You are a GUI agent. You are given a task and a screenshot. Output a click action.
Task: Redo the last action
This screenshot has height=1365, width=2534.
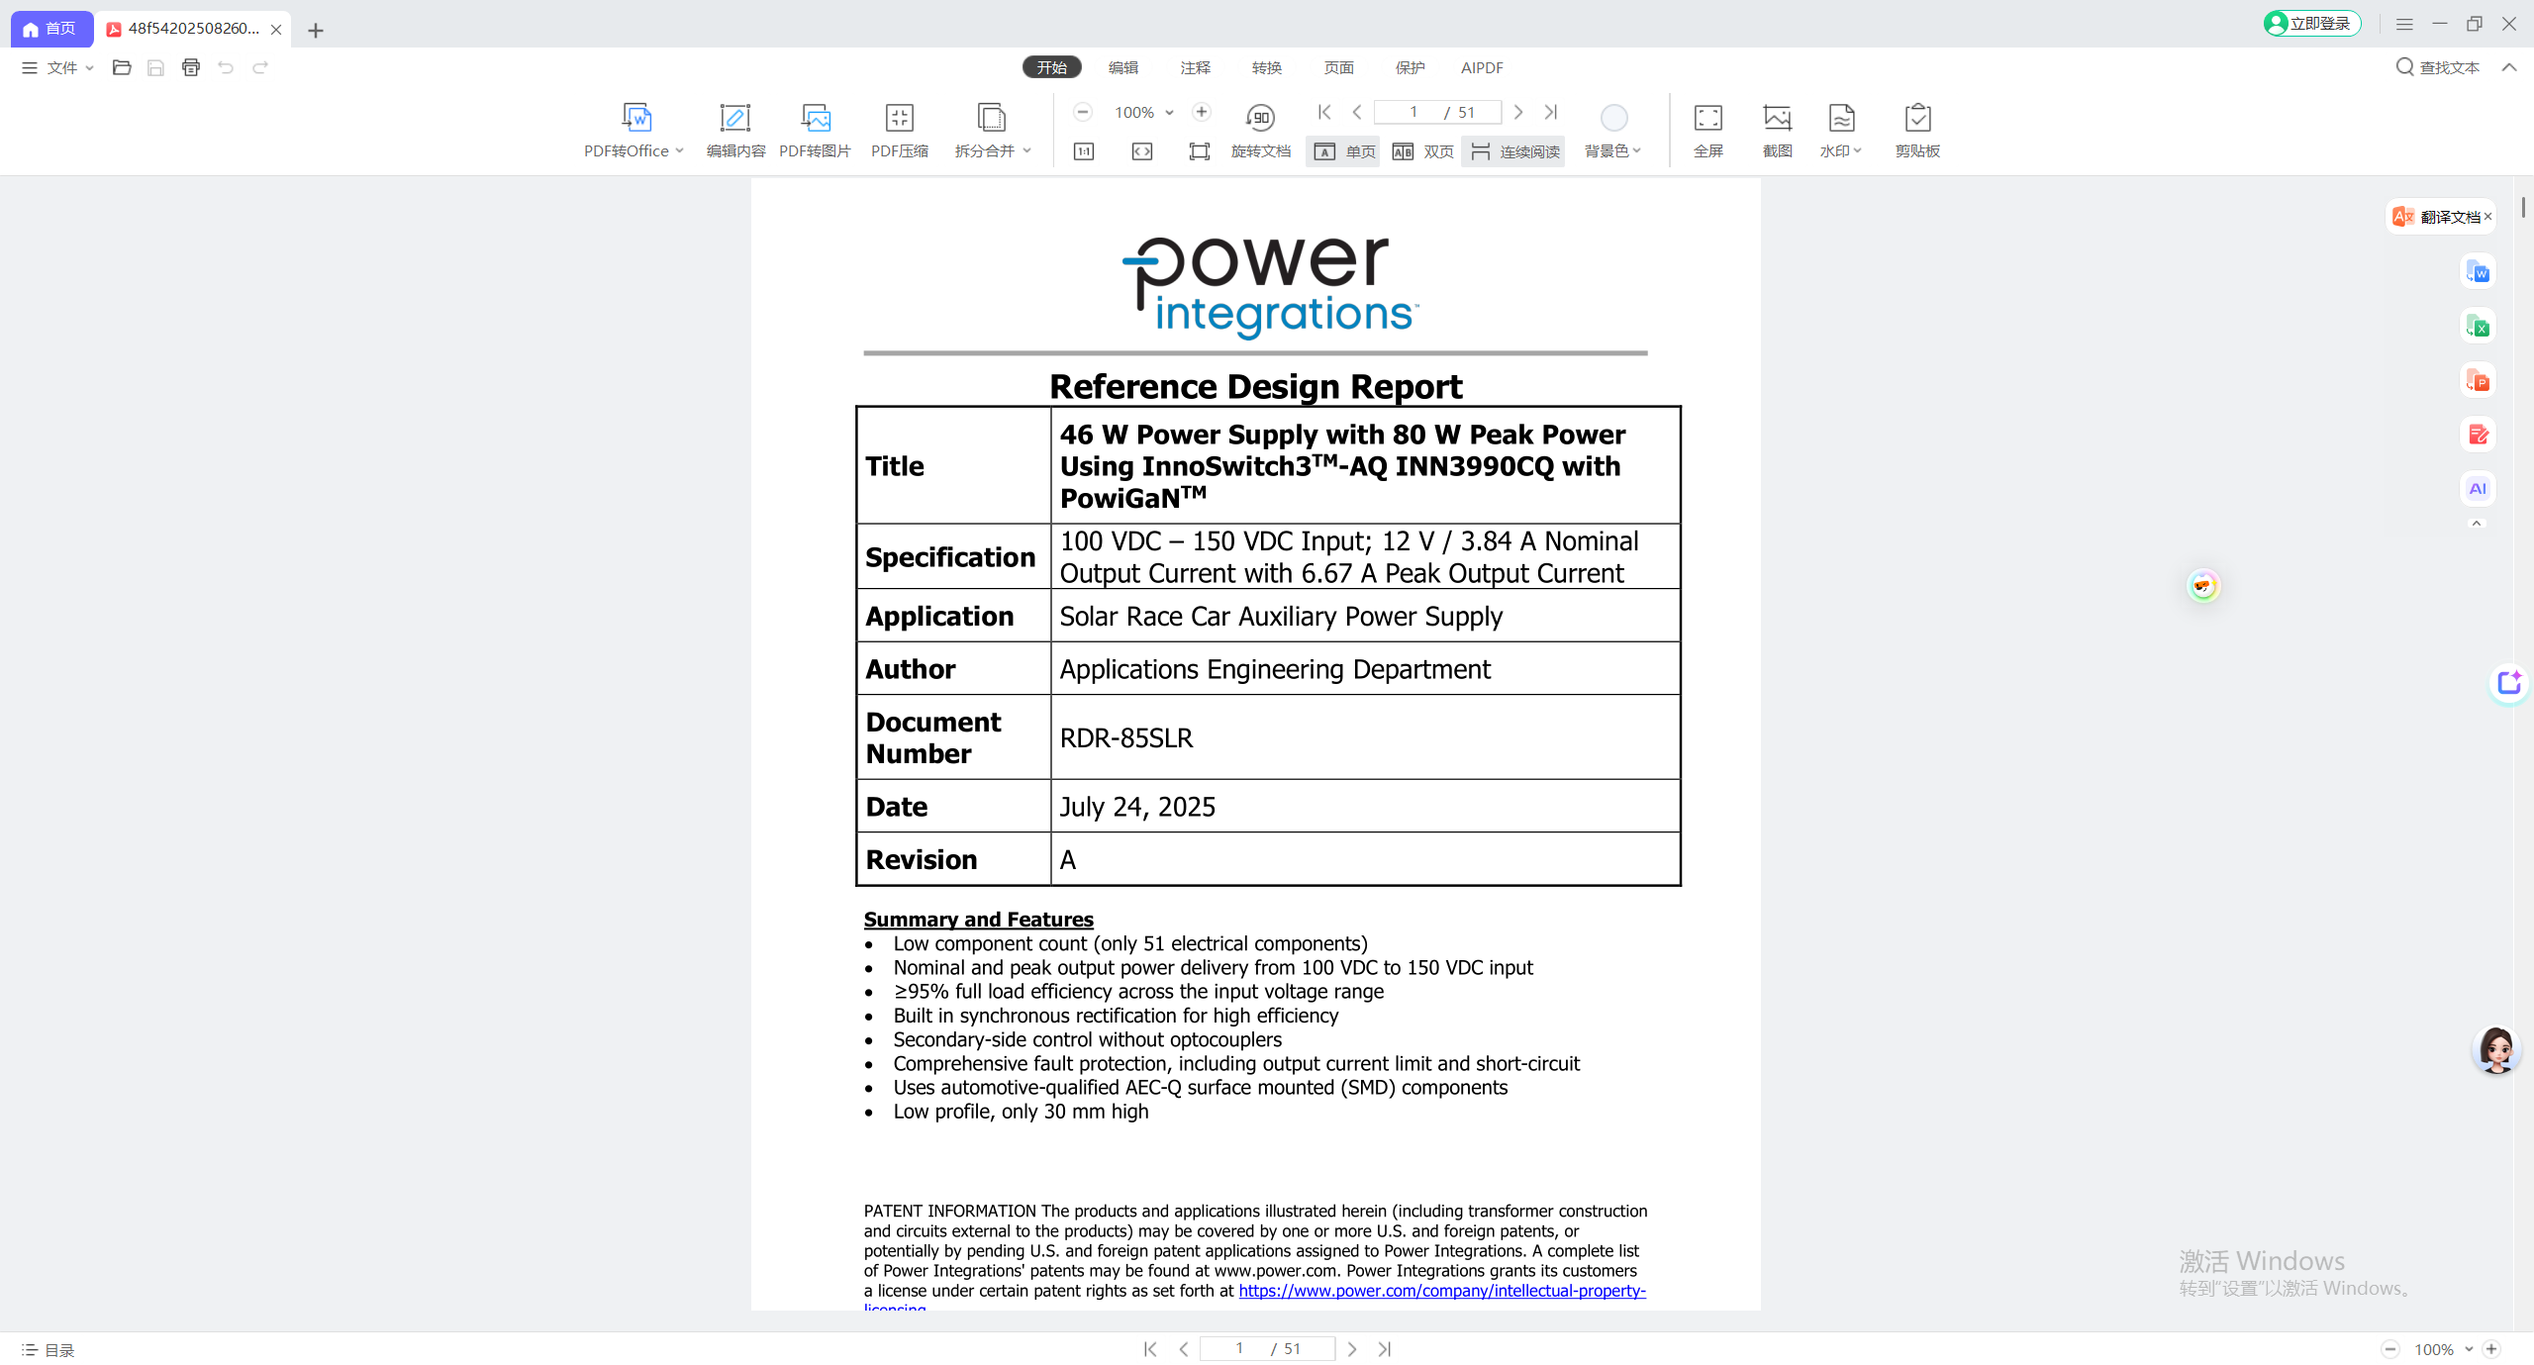coord(260,67)
